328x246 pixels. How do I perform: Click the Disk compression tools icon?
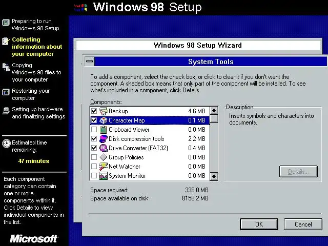point(104,139)
